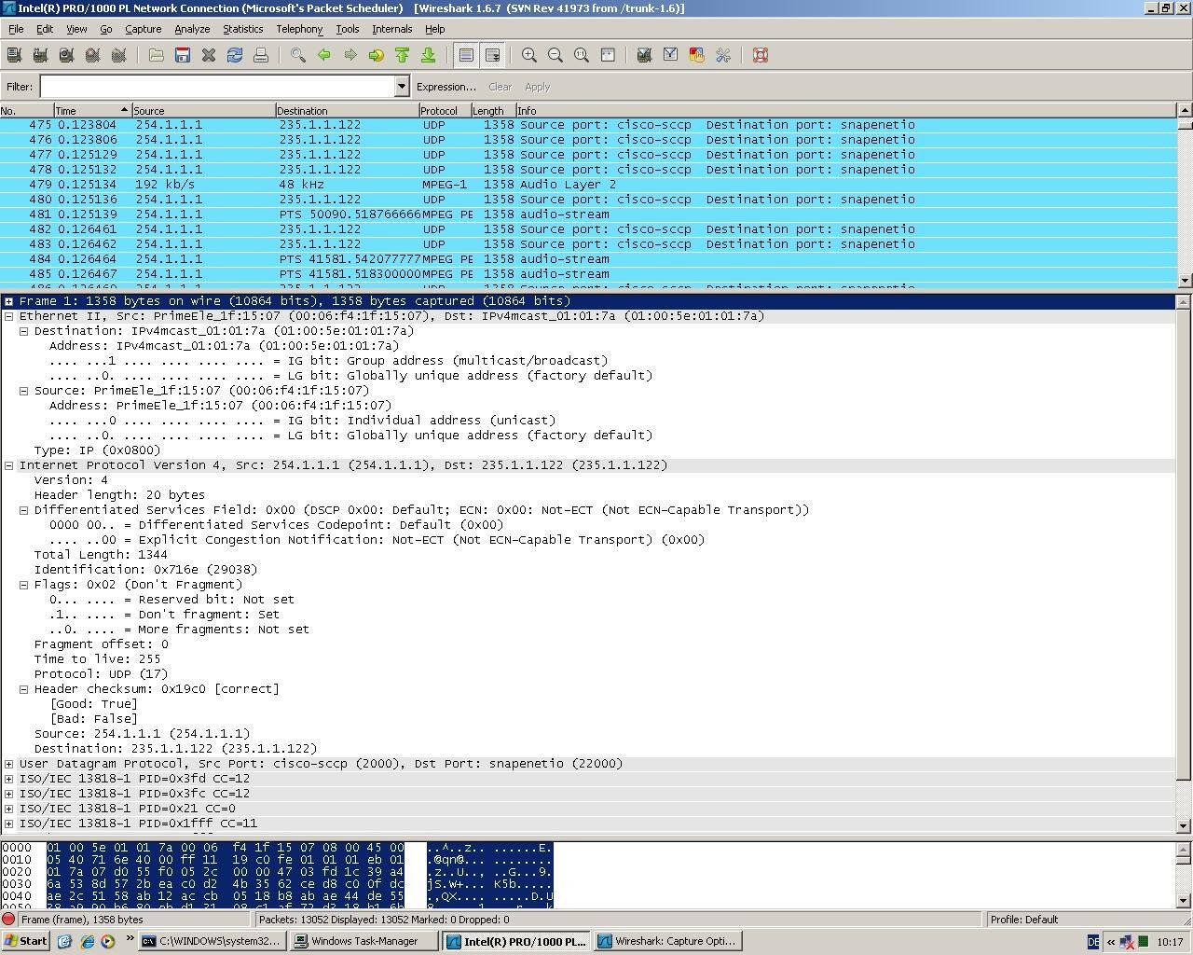Collapse the Ethernet II tree node
The height and width of the screenshot is (955, 1193).
tap(9, 316)
